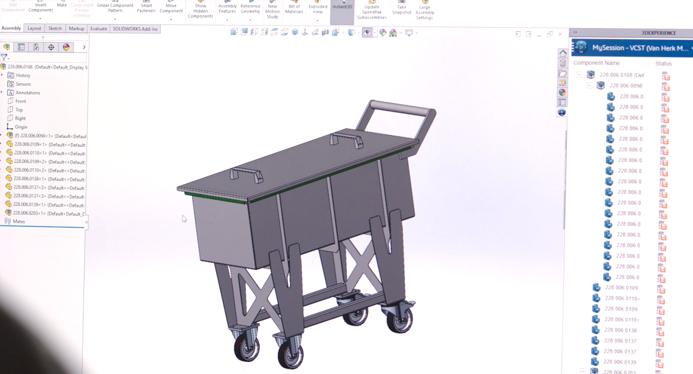
Task: Click the New Motion Study button
Action: tap(272, 10)
